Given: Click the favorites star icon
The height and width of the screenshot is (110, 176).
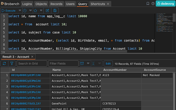Looking at the screenshot, I should point(35,10).
